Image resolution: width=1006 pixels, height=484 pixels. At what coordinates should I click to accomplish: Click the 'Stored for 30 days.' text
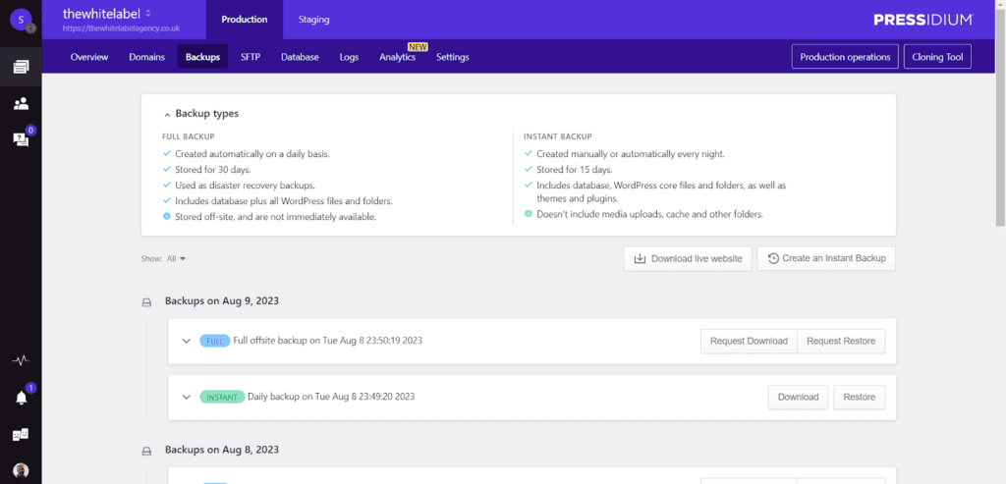pyautogui.click(x=212, y=170)
